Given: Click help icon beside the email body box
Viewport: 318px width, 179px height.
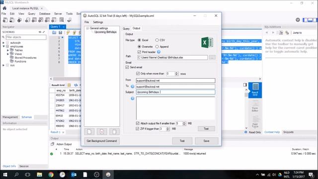Looking at the screenshot, I should pos(133,98).
